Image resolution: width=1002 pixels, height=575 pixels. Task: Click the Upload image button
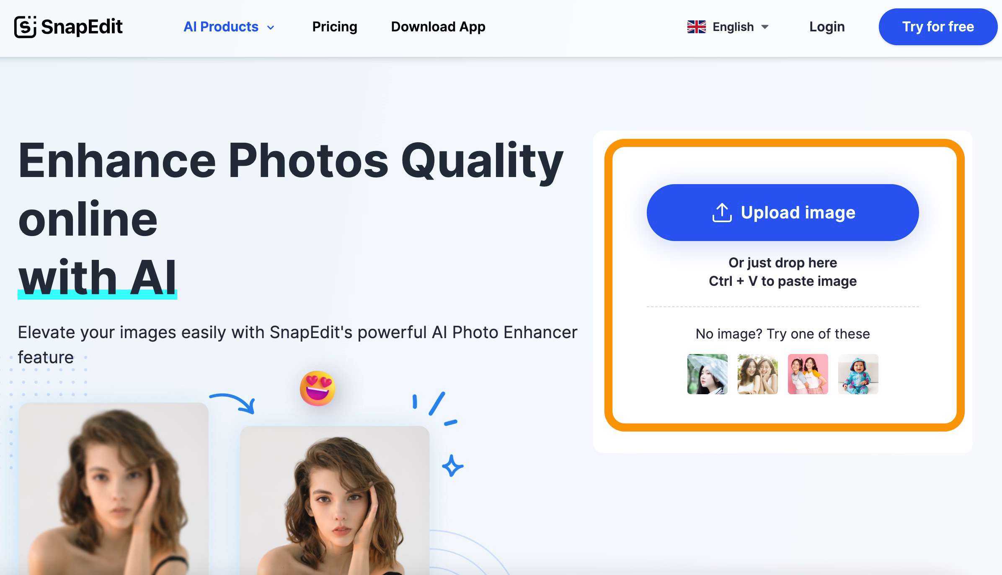[782, 213]
